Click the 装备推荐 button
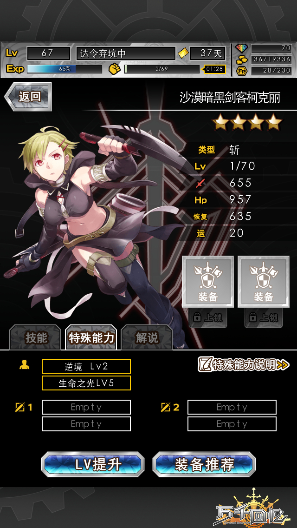 pyautogui.click(x=204, y=465)
